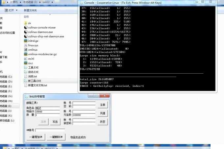Image resolution: width=224 pixels, height=149 pixels.
Task: Select 本地磁盘 (D:) in the navigation pane
Action: click(x=7, y=81)
